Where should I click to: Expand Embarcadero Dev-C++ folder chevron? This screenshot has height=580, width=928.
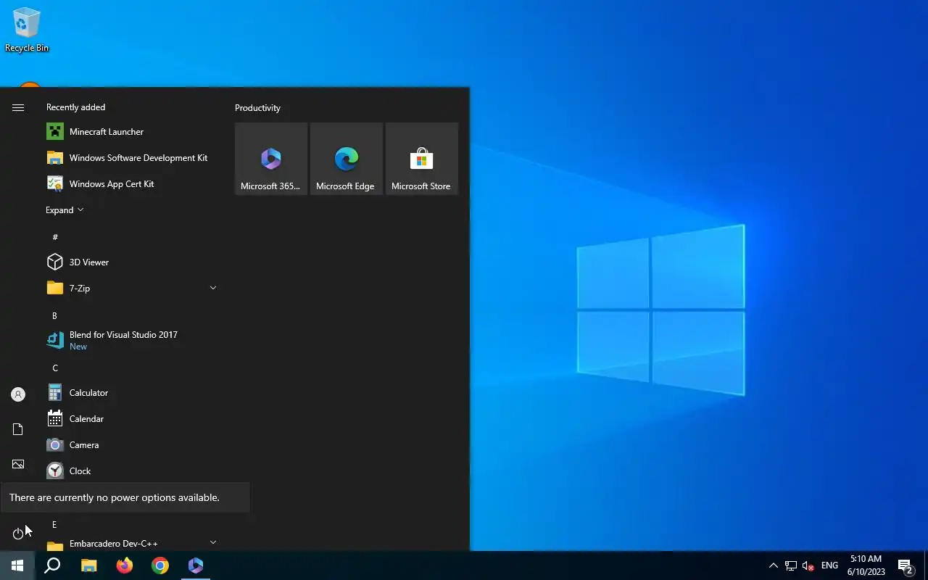tap(213, 542)
